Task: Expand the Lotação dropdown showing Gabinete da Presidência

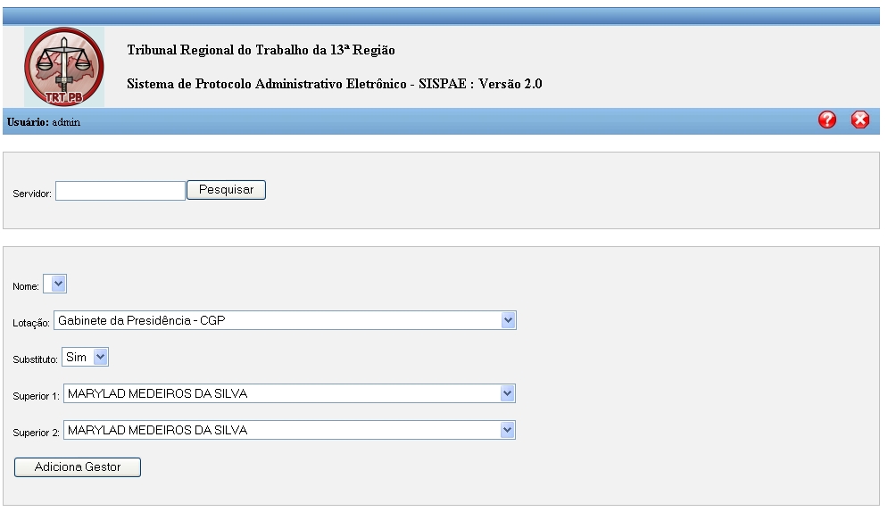Action: point(285,320)
